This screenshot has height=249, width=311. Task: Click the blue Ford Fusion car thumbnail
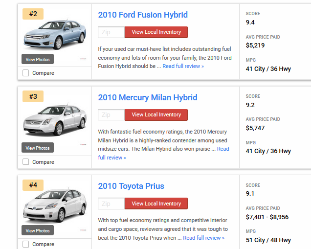(55, 34)
